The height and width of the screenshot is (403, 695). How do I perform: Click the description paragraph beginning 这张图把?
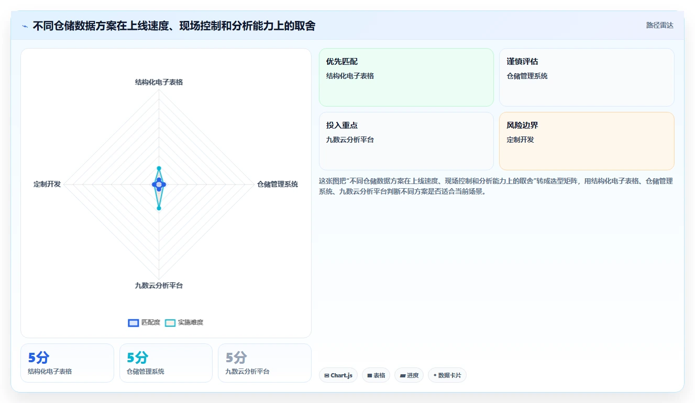click(496, 186)
